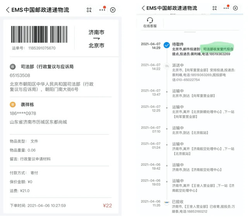Image resolution: width=248 pixels, height=219 pixels.
Task: Tap 运费 ¥21.0 row
Action: point(20,191)
